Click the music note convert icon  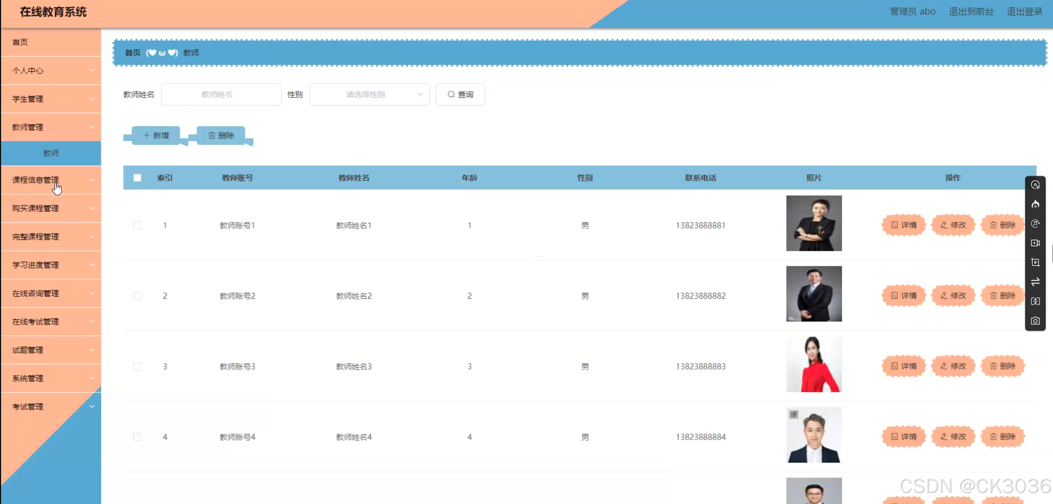click(x=1035, y=224)
